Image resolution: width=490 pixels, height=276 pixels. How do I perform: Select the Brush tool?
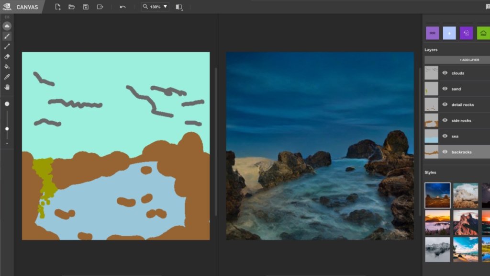(x=7, y=36)
